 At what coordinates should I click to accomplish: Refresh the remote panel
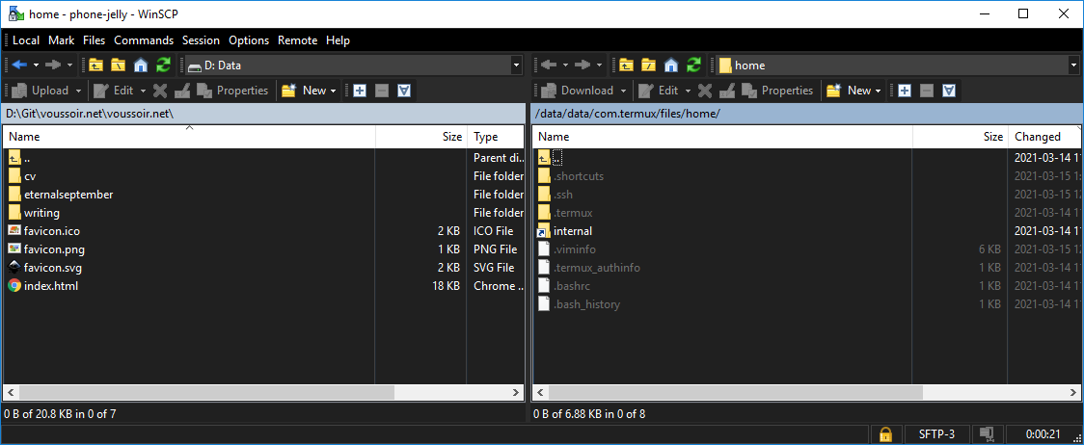point(693,65)
